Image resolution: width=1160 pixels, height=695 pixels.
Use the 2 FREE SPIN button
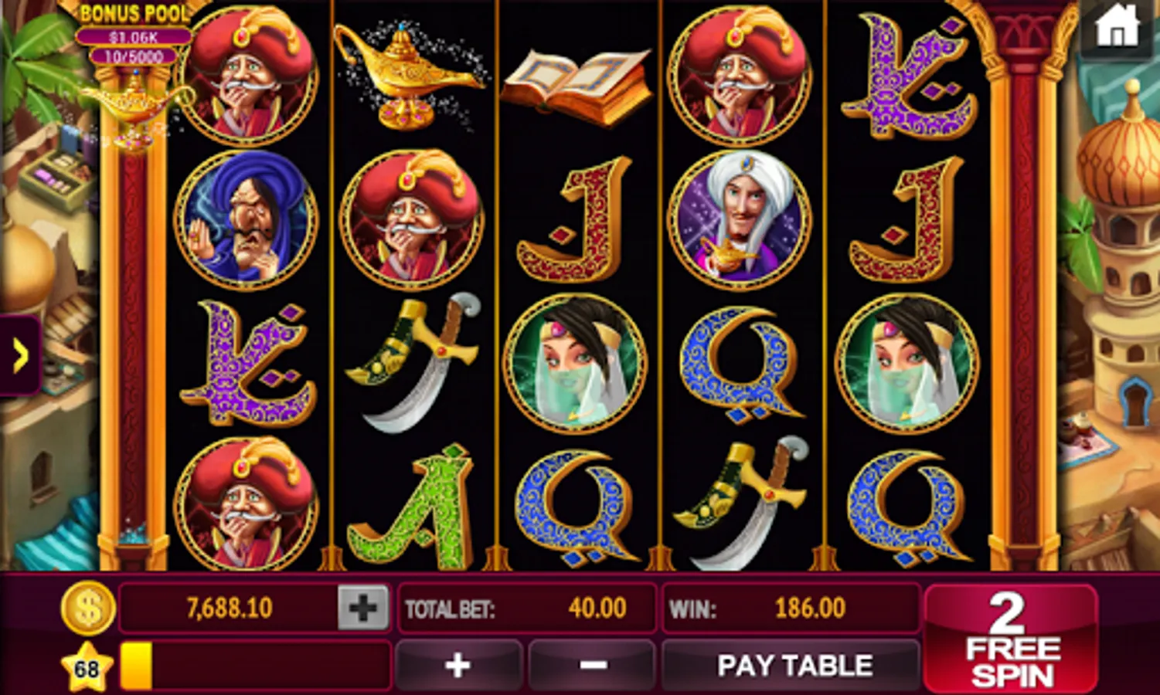point(1012,639)
